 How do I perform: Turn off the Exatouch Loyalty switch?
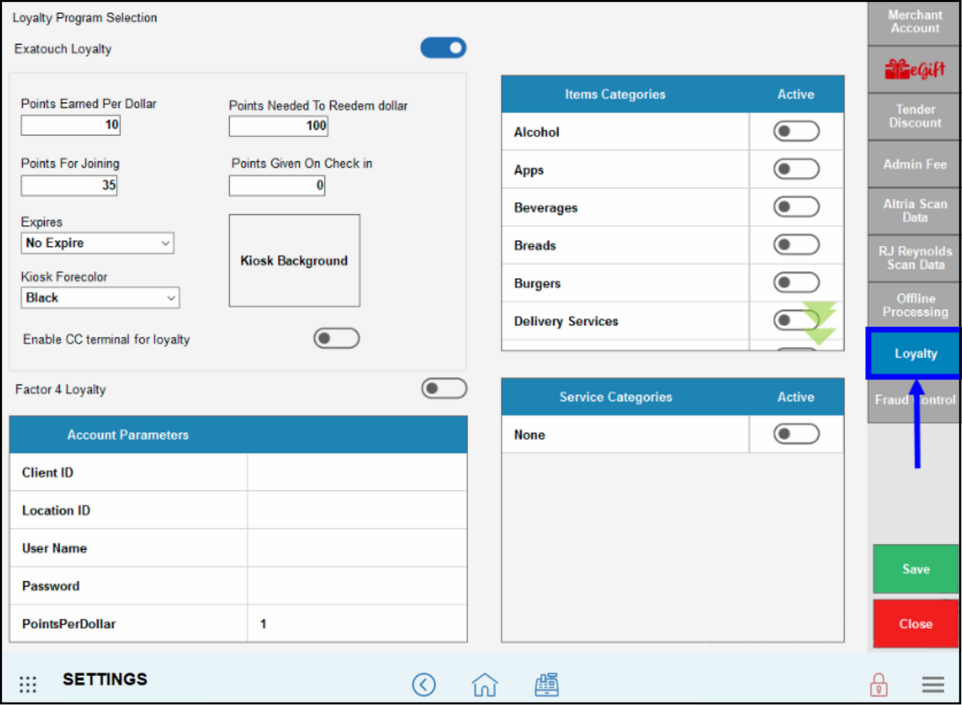tap(443, 48)
